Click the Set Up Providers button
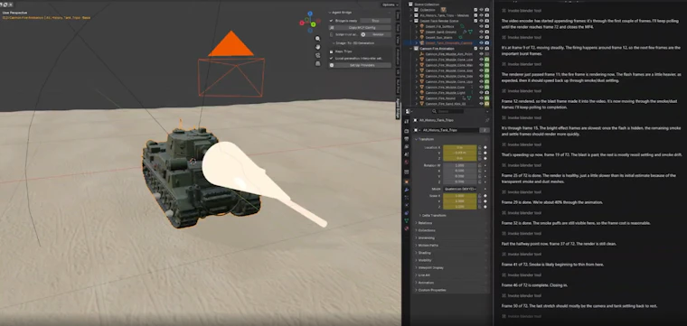The image size is (687, 326). (360, 65)
